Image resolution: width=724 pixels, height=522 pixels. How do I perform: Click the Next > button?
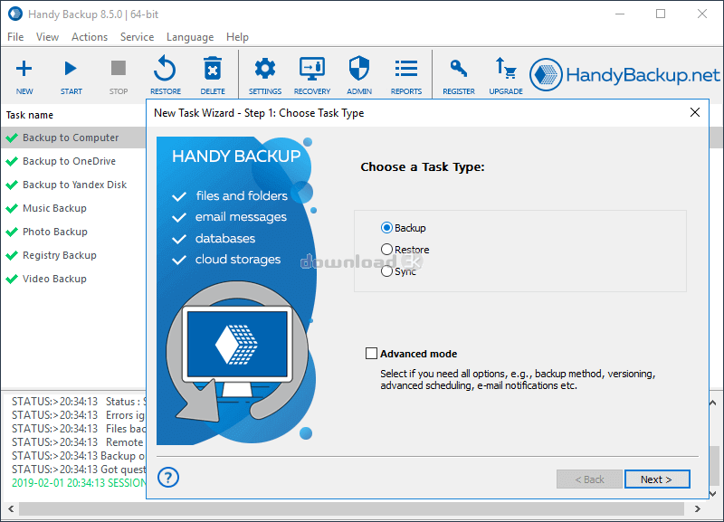point(657,479)
